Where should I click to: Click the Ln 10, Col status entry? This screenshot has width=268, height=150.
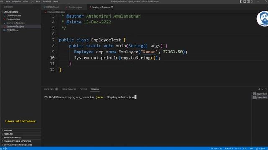[x=216, y=148]
